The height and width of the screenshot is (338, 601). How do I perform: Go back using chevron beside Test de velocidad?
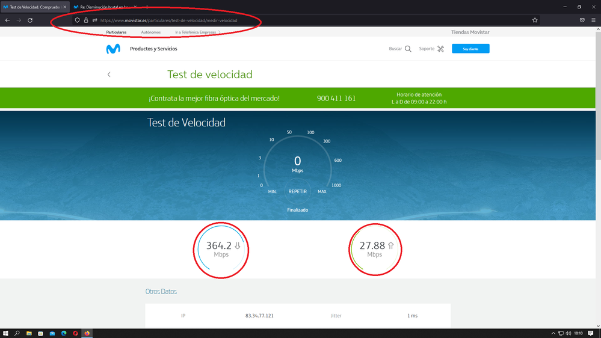click(x=109, y=75)
